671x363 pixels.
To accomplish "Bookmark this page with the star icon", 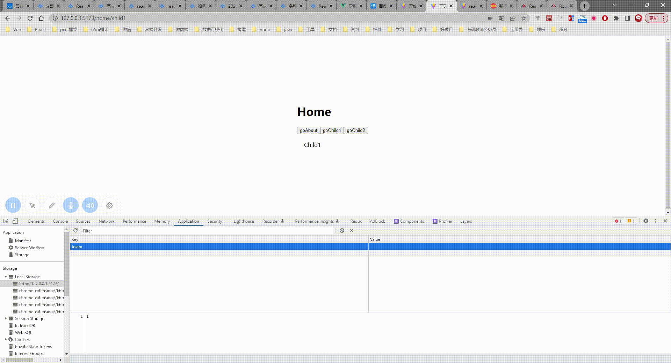I will (524, 18).
